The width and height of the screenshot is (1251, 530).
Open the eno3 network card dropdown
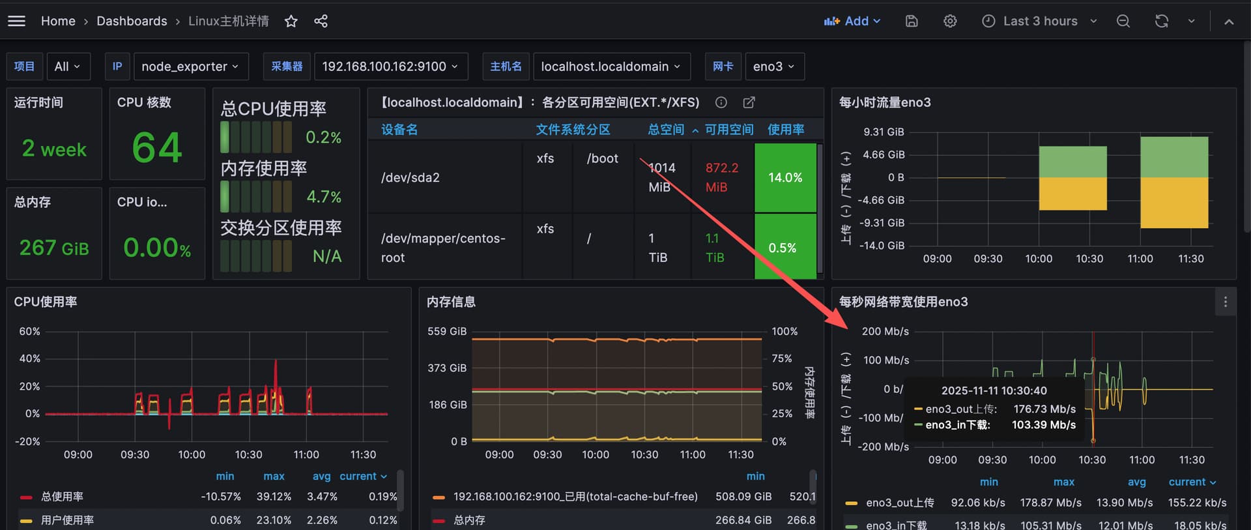pos(774,66)
